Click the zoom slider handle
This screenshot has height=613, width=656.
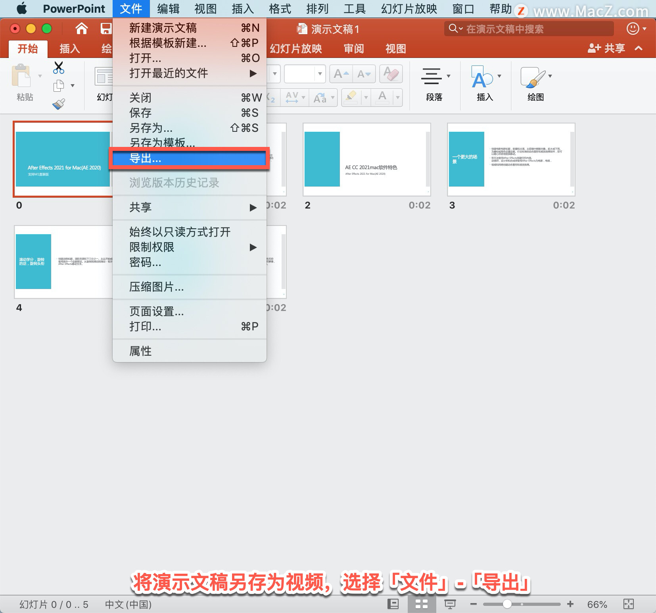point(507,604)
